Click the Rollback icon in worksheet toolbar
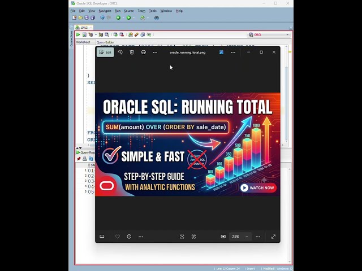Image resolution: width=362 pixels, height=271 pixels. [122, 34]
